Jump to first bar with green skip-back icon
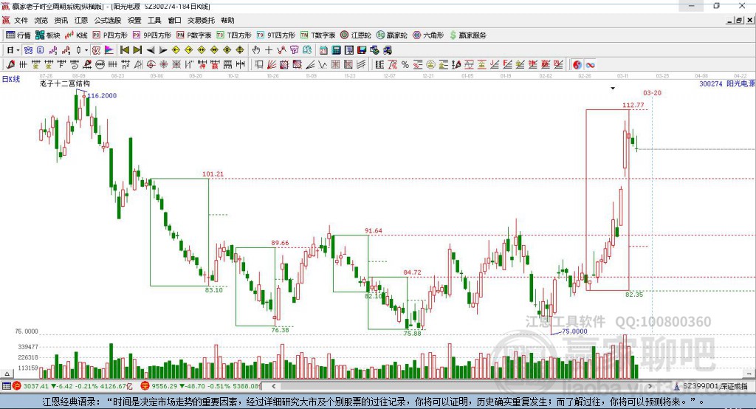Viewport: 756px width, 409px height. pos(125,50)
